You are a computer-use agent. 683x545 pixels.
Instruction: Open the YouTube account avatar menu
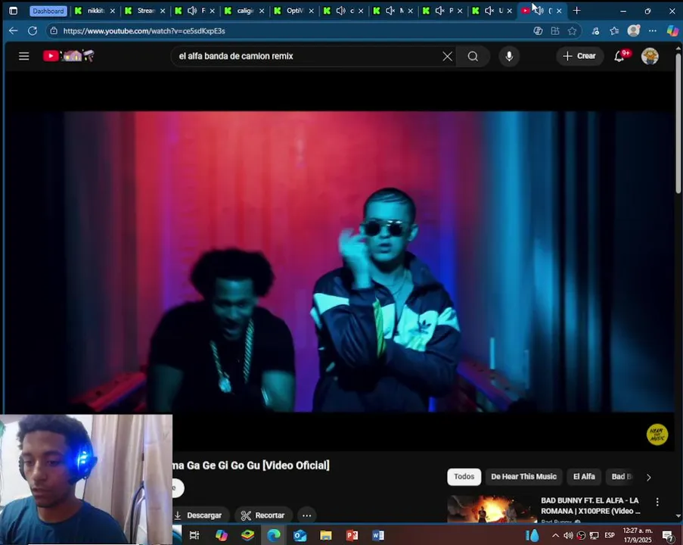(x=650, y=56)
